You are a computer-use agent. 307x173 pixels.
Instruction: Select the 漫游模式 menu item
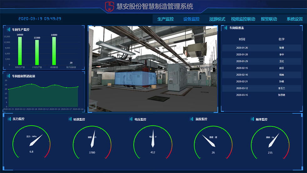tap(217, 19)
